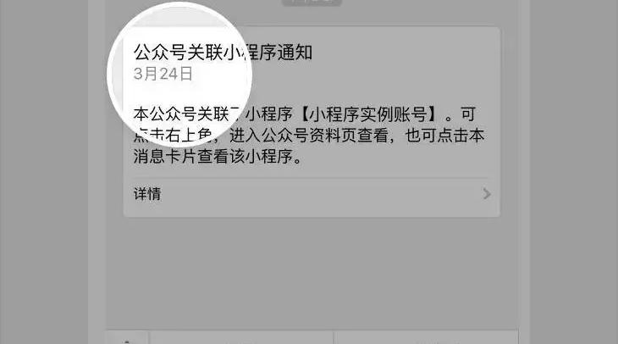The image size is (618, 344).
Task: Click the 可 character ending the first line
Action: 468,114
